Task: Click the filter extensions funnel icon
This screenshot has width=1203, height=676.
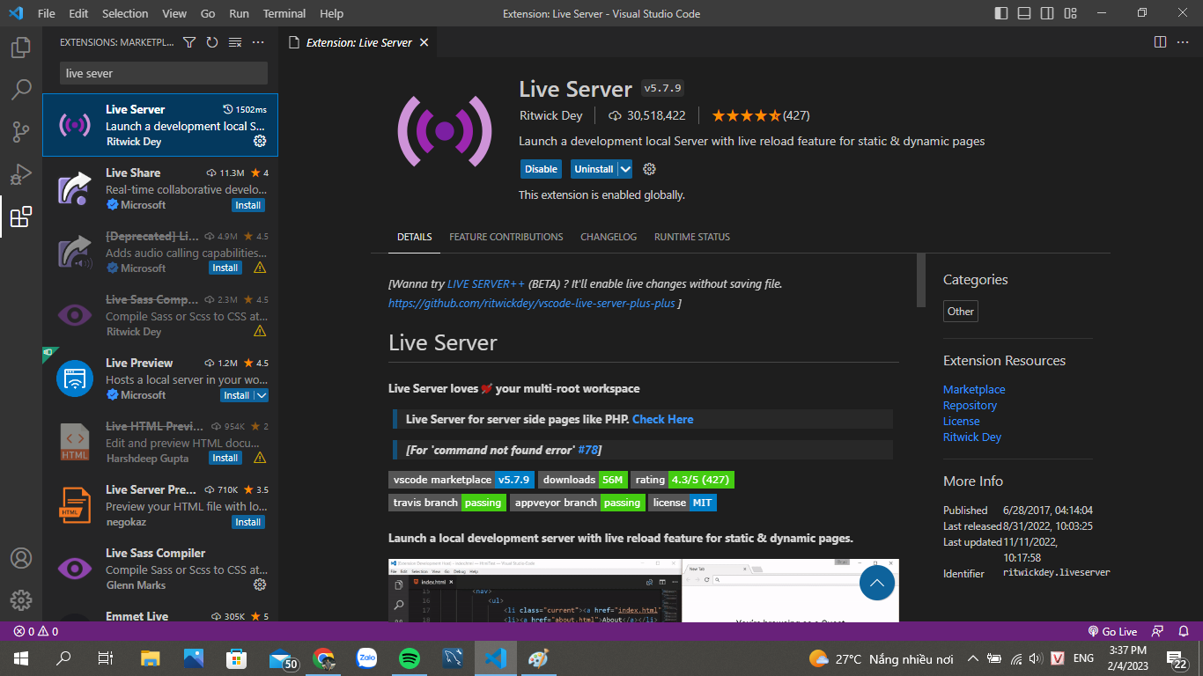Action: pos(189,42)
